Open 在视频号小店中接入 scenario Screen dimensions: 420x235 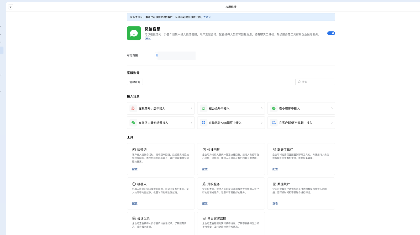point(161,108)
